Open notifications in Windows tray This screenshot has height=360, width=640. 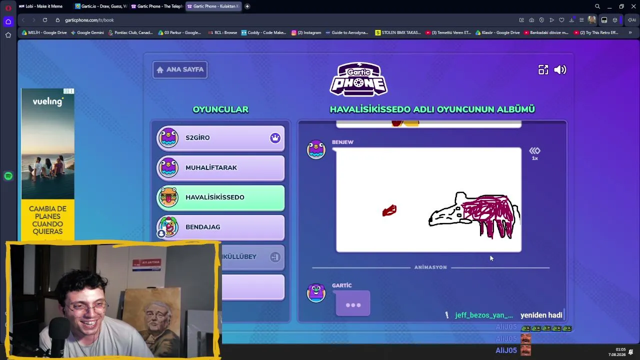[x=631, y=352]
